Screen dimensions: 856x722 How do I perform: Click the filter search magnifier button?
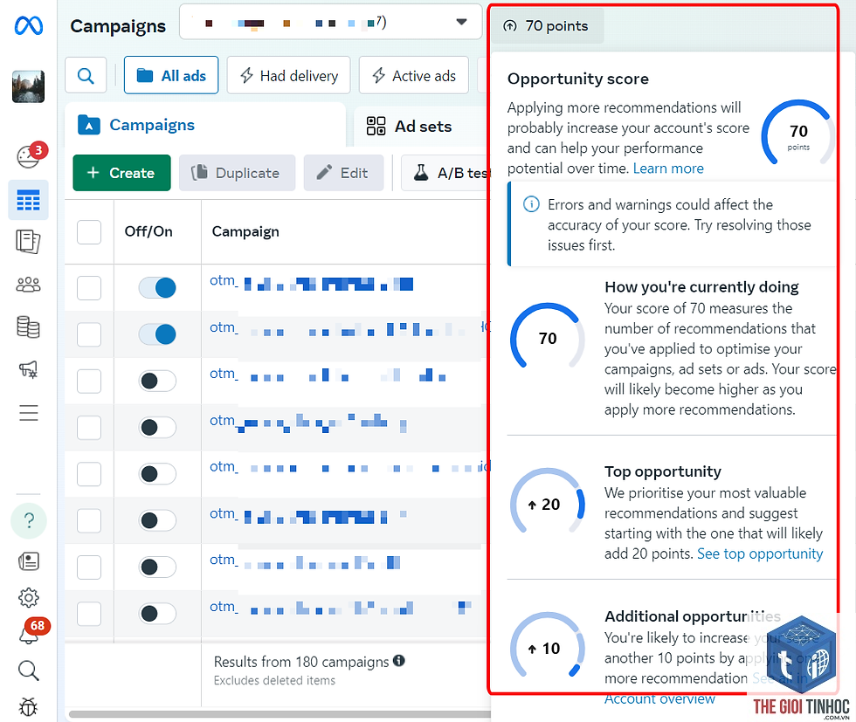(x=86, y=75)
